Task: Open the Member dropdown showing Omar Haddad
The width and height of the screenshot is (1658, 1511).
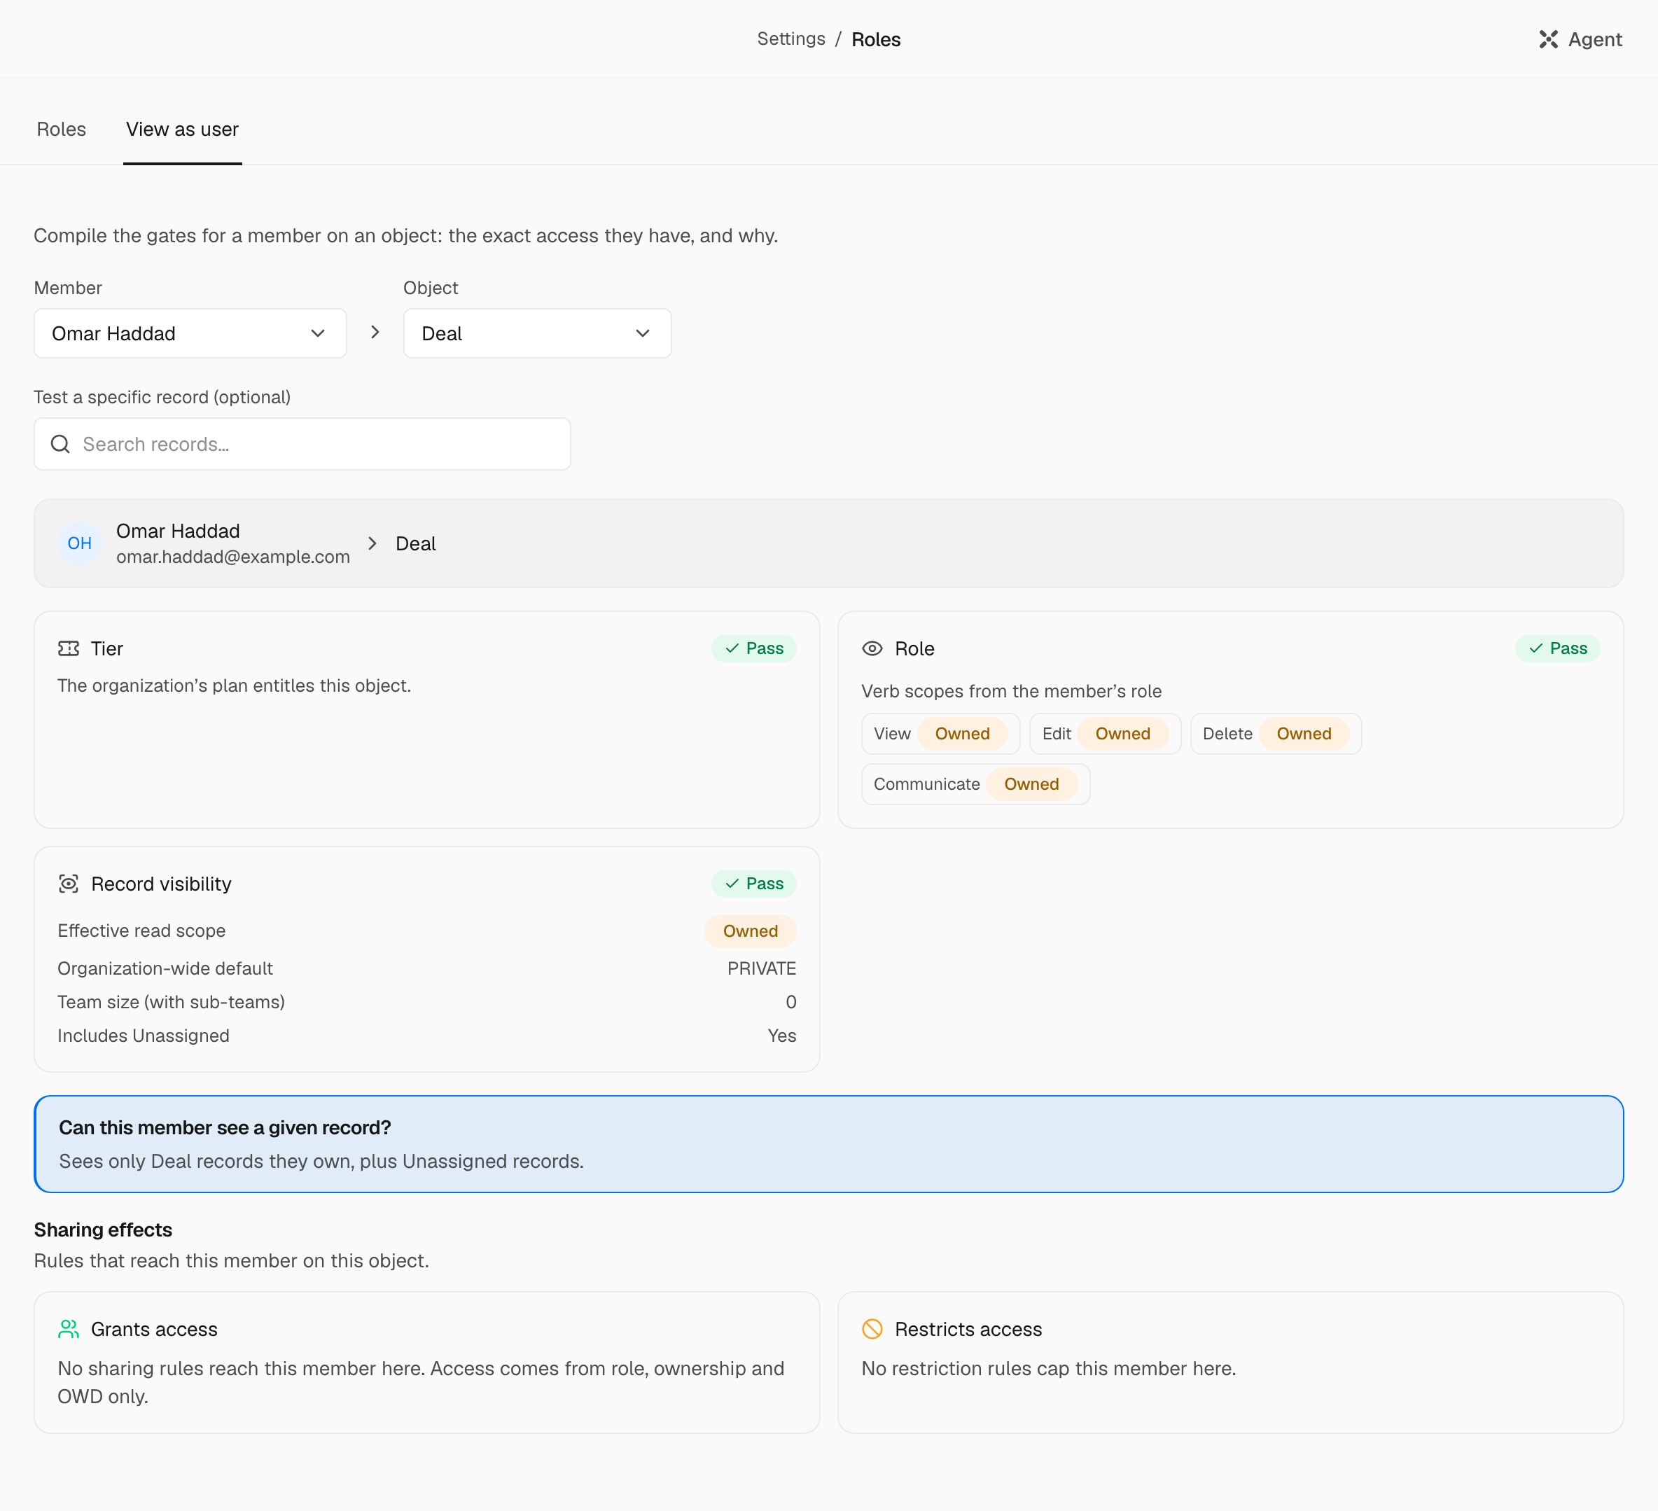Action: coord(190,333)
